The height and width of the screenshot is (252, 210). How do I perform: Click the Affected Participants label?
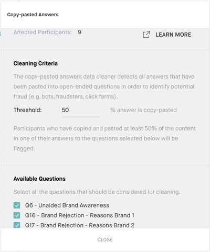(x=43, y=32)
